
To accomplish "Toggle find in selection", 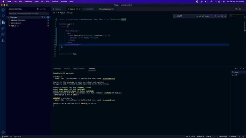I will [x=222, y=16].
